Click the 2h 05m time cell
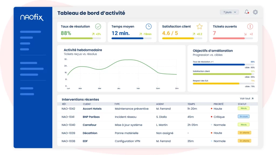The height and width of the screenshot is (155, 276). [192, 125]
